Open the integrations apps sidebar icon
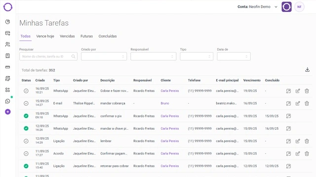This screenshot has width=316, height=177. tap(8, 90)
